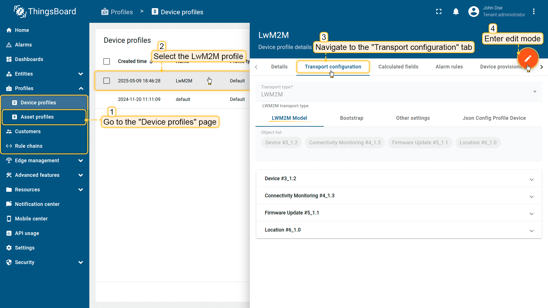Toggle the select-all header checkbox

click(x=106, y=61)
